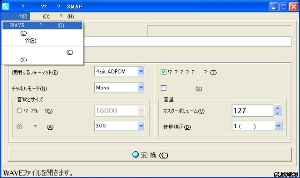Choose the (X) exit entry in the open menu

[x=42, y=60]
